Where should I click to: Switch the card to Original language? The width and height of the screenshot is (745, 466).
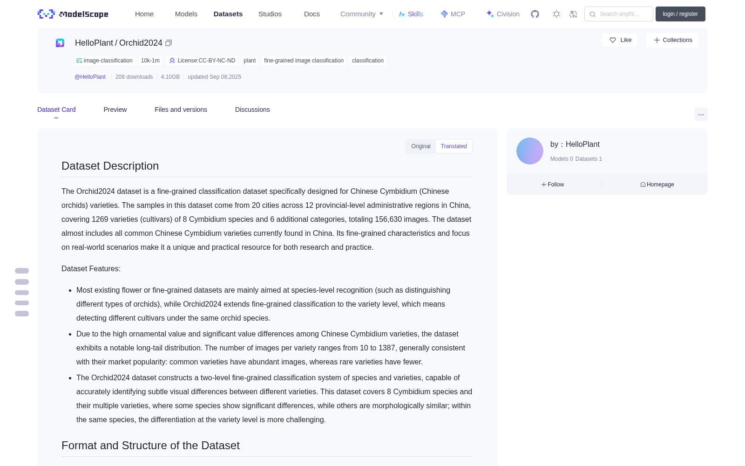coord(421,146)
